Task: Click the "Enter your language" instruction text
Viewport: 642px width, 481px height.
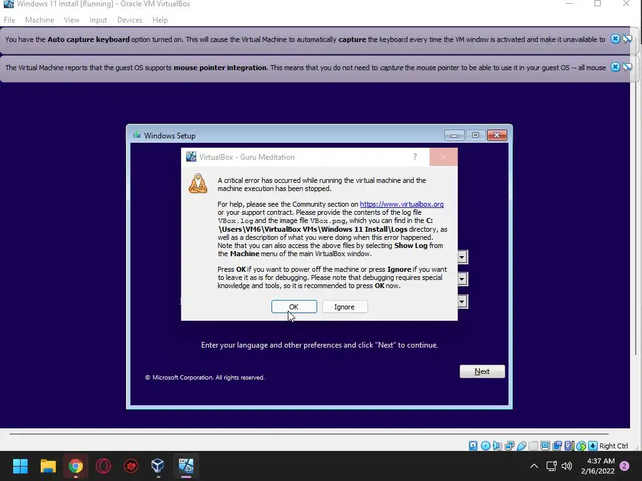Action: [319, 345]
